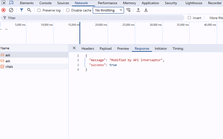The image size is (223, 139).
Task: Enable the Disable cache checkbox
Action: (68, 10)
